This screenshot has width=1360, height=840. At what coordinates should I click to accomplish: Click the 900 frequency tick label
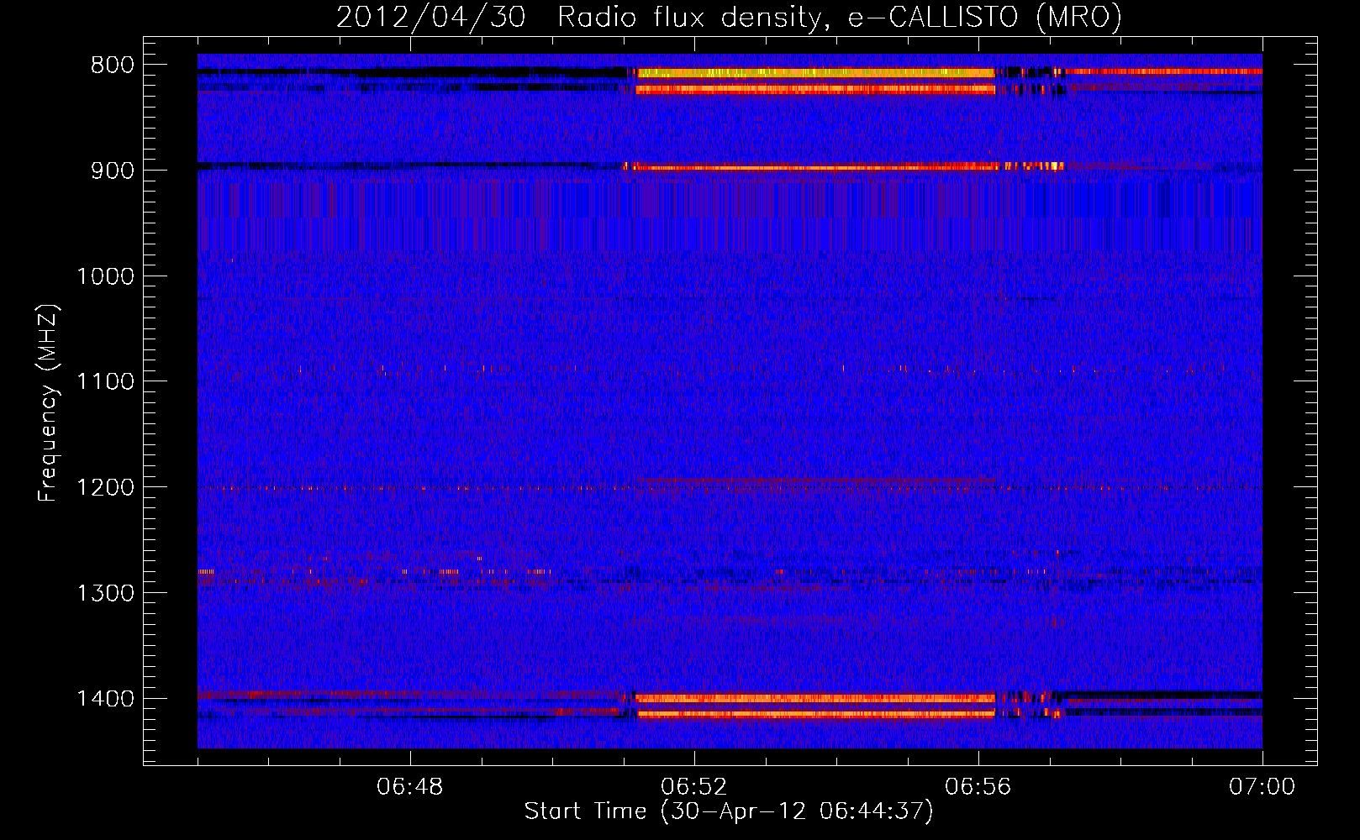tap(113, 171)
